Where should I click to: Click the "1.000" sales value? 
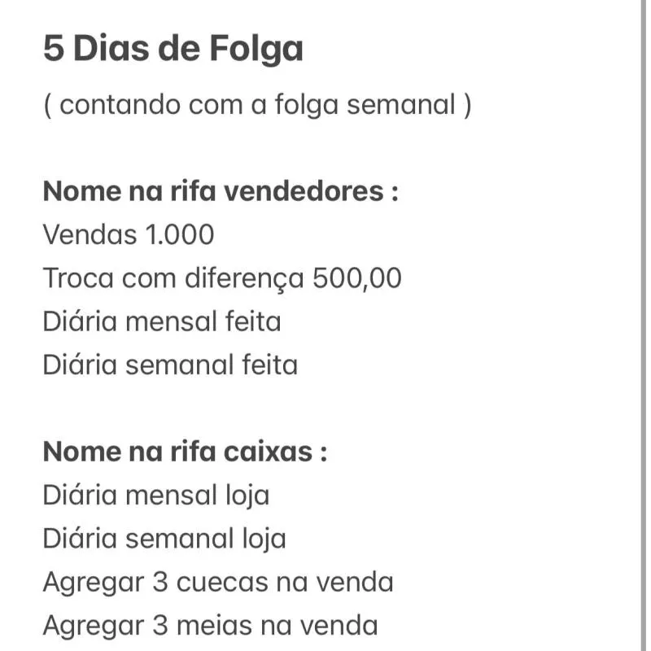pyautogui.click(x=180, y=235)
